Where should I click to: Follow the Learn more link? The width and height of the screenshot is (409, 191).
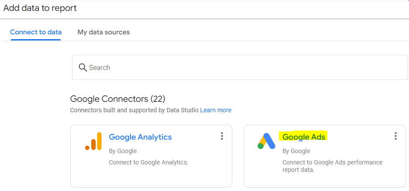(x=216, y=110)
